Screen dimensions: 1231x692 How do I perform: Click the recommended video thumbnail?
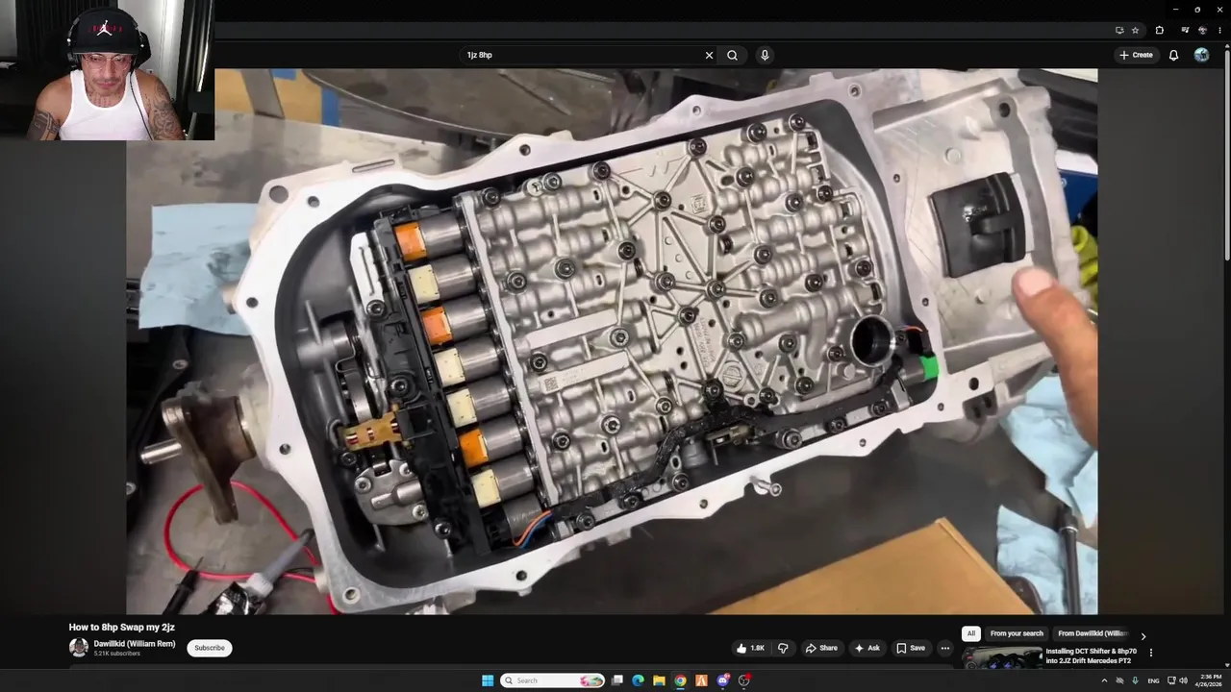tap(1002, 657)
